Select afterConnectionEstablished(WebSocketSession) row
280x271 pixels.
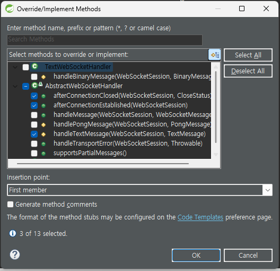pos(120,105)
